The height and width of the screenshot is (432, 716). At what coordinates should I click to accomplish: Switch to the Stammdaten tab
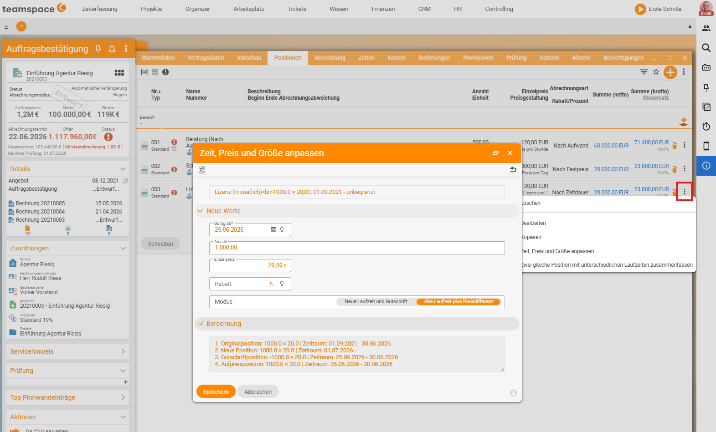pyautogui.click(x=158, y=58)
